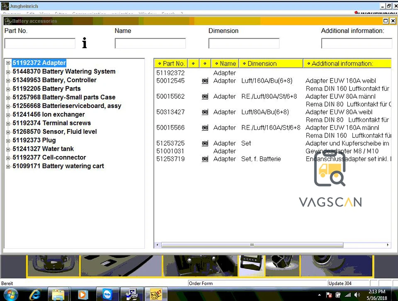The width and height of the screenshot is (398, 301).
Task: Expand 51192205 Battery Parts node
Action: click(x=8, y=89)
